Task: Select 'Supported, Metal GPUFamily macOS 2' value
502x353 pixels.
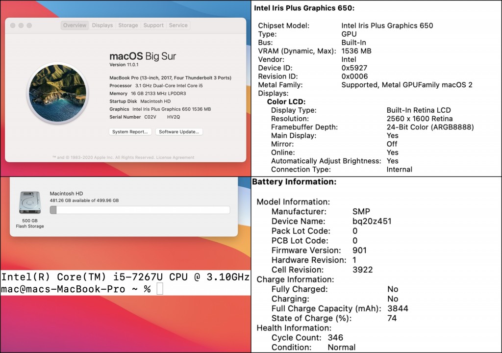Action: [x=406, y=85]
